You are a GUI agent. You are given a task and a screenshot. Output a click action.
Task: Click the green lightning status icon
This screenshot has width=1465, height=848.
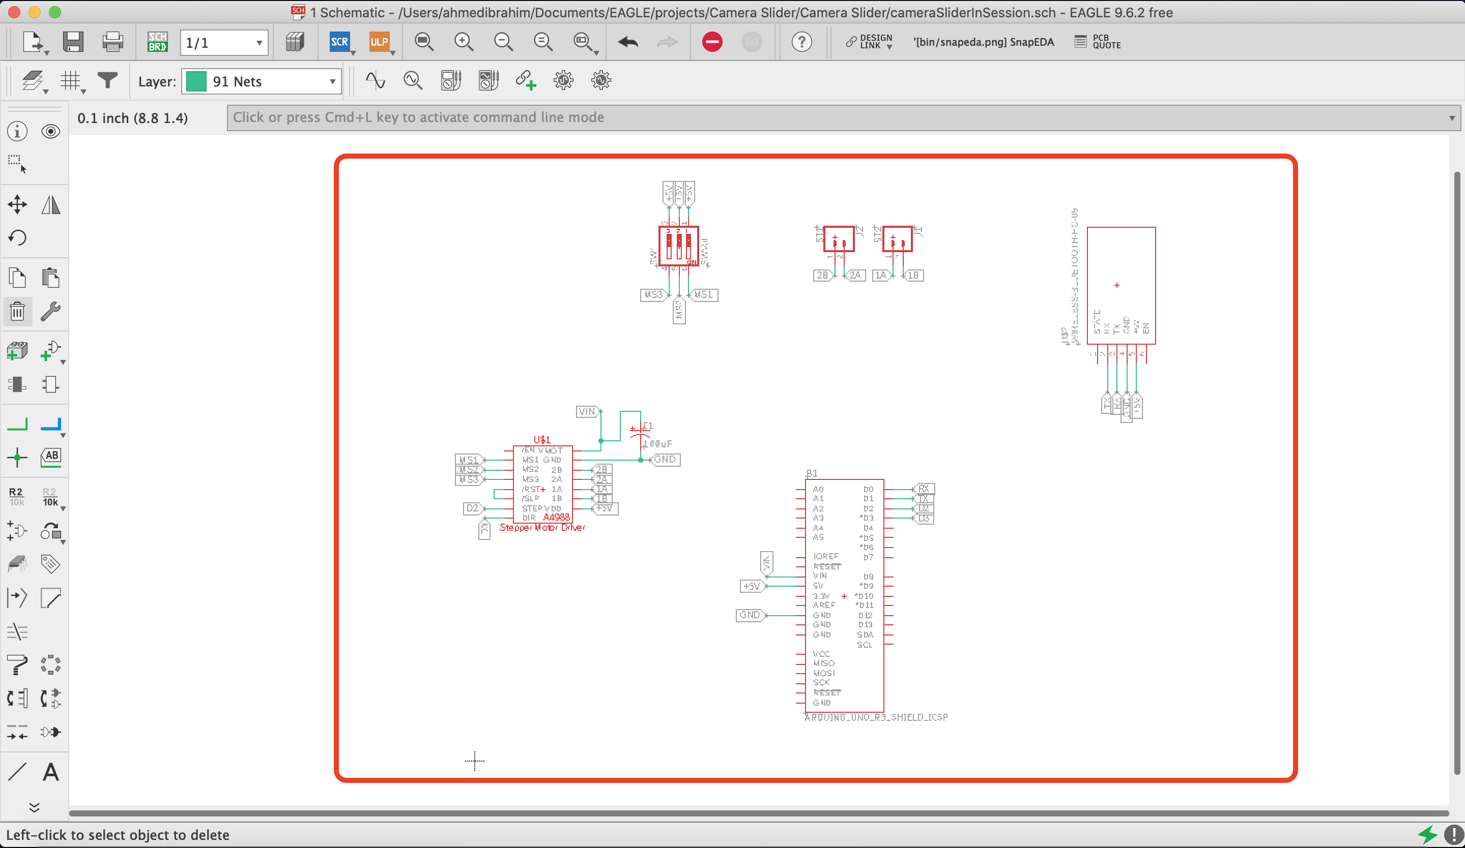1427,835
